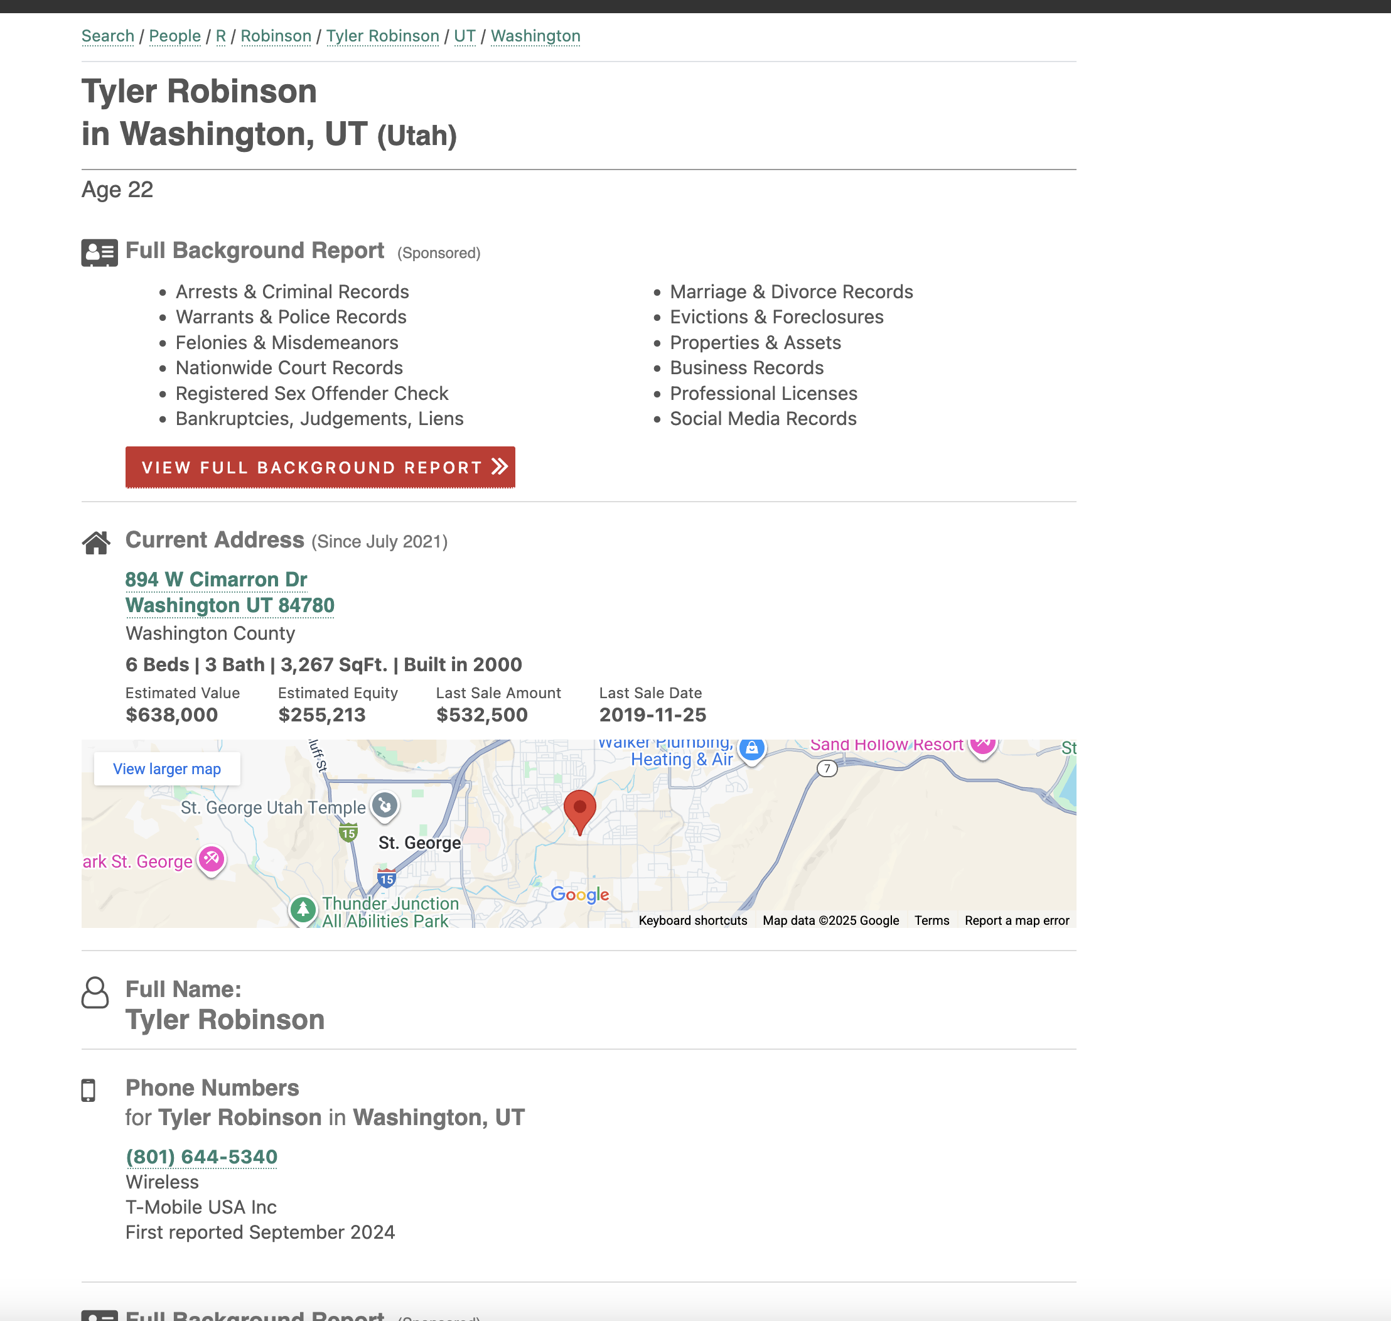This screenshot has width=1391, height=1321.
Task: Click the mobile phone icon by Phone Numbers
Action: pos(89,1090)
